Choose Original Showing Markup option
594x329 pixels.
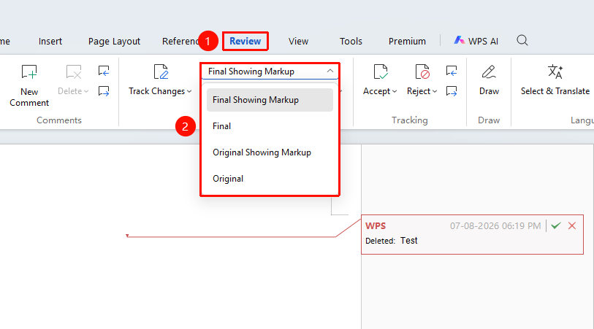coord(270,152)
